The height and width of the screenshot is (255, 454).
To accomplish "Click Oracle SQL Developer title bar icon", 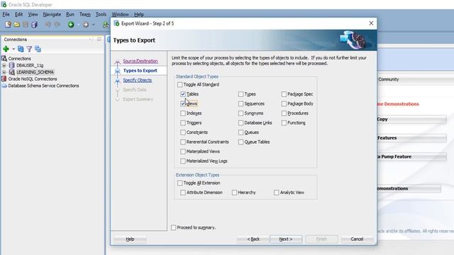I will pos(4,4).
